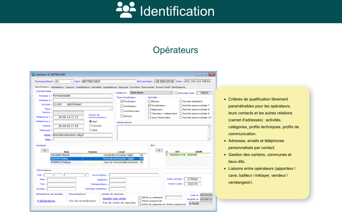Check Activité personnalisée 7 box
The height and width of the screenshot is (213, 342).
(x=181, y=105)
